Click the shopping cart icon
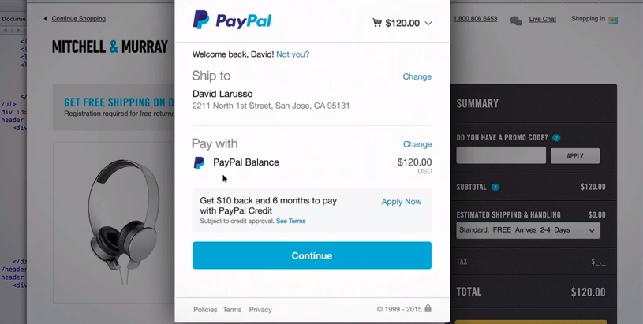The height and width of the screenshot is (324, 643). click(377, 23)
